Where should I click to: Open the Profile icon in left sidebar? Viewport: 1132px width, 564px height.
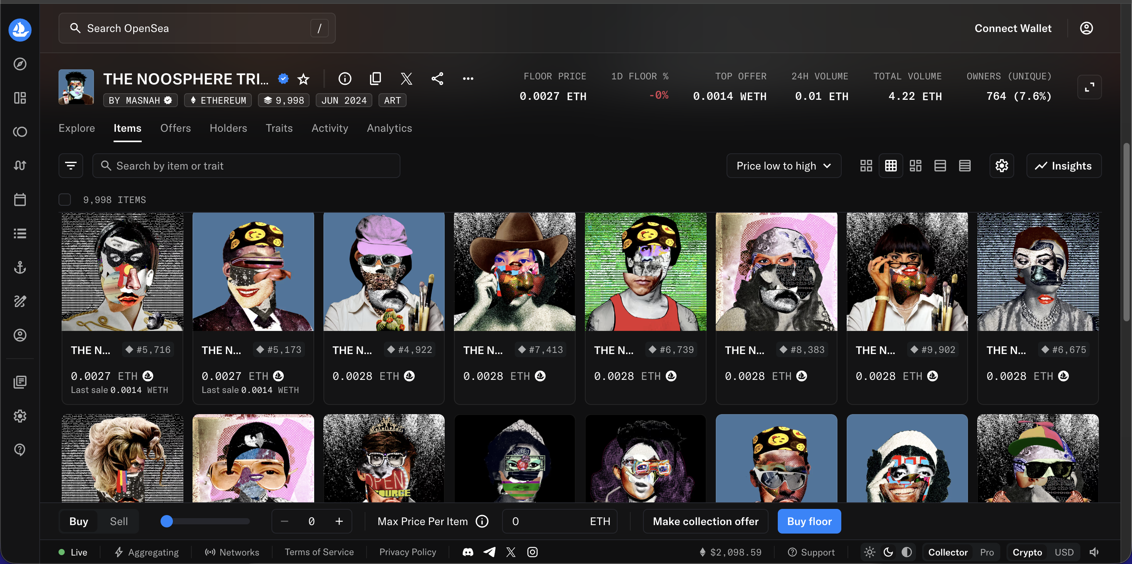[x=20, y=335]
